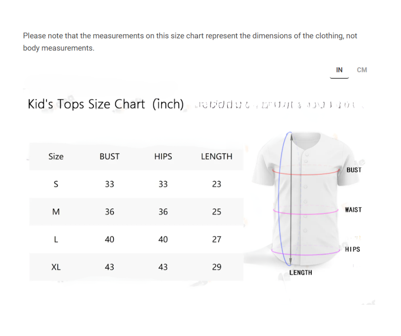Switch to the IN unit tab

click(339, 70)
